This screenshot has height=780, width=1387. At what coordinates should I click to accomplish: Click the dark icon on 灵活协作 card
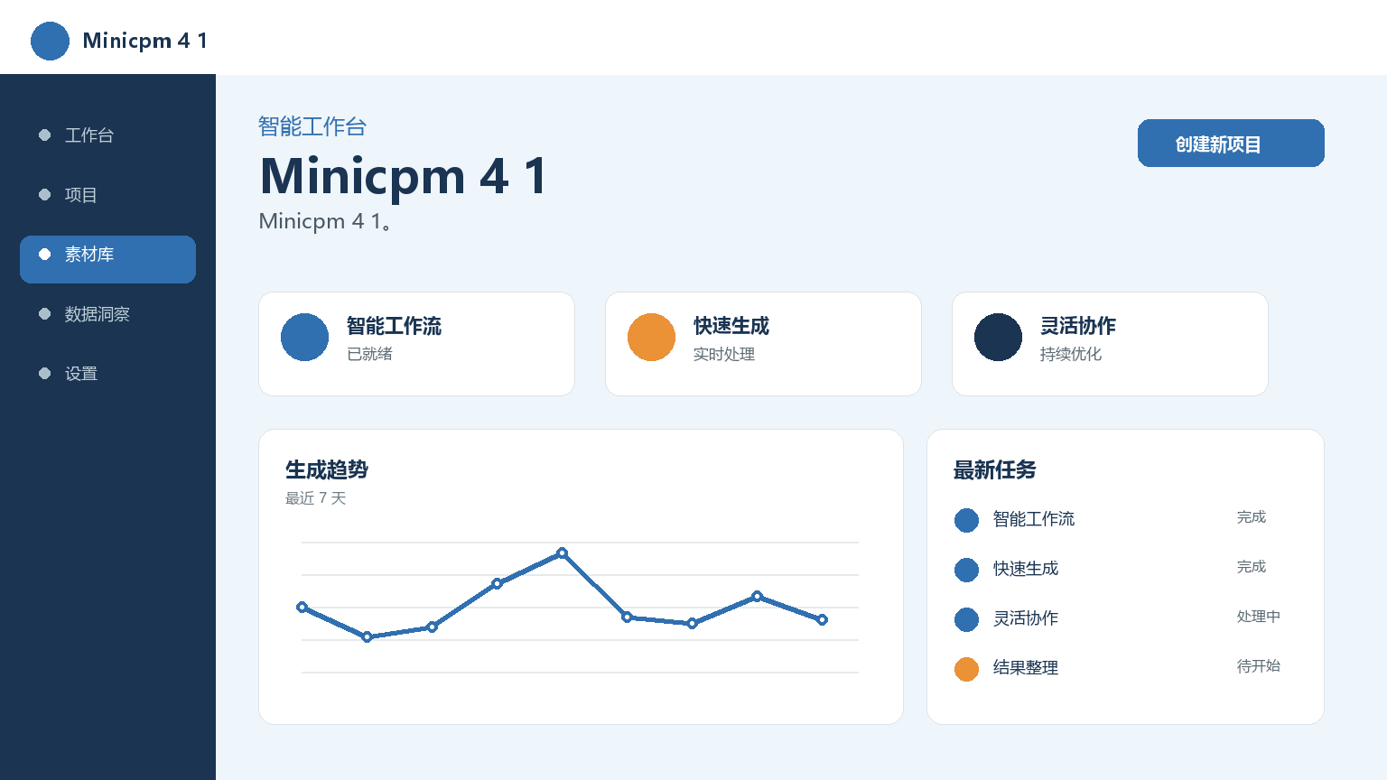click(x=998, y=338)
